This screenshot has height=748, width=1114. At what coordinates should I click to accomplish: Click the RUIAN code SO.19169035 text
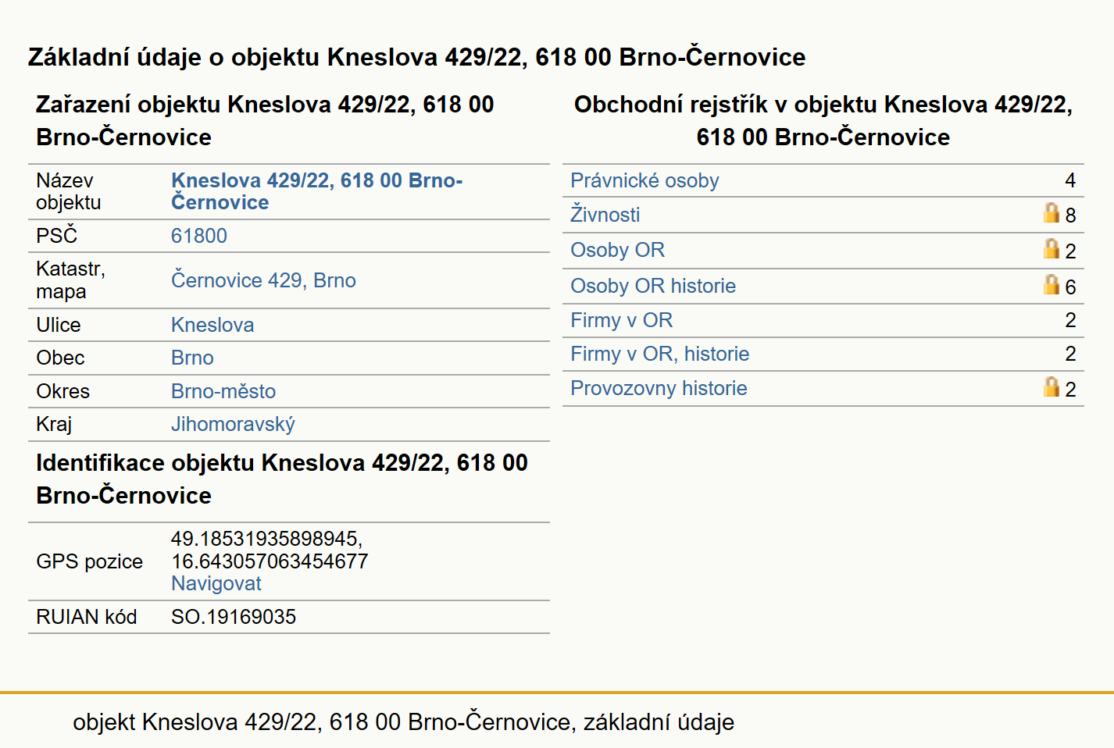tap(234, 617)
